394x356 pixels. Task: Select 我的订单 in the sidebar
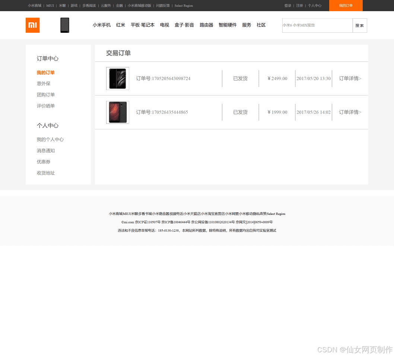click(45, 72)
